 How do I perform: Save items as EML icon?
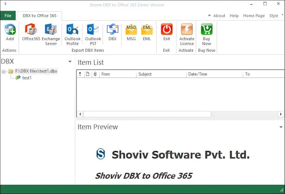tap(147, 30)
